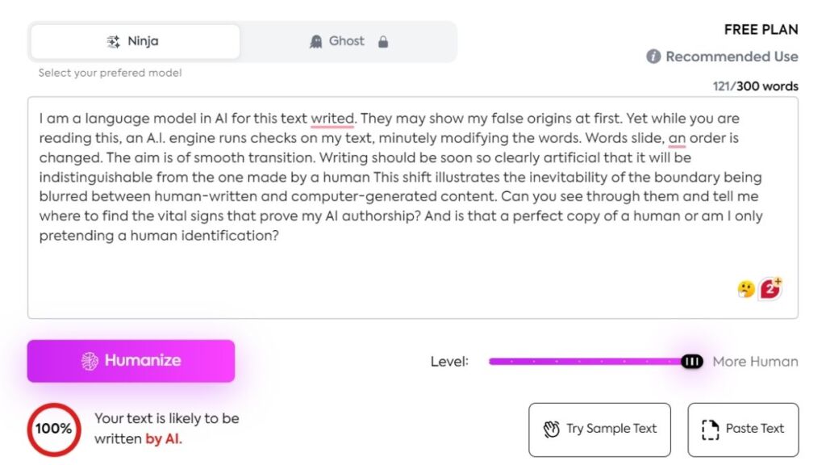The height and width of the screenshot is (465, 826).
Task: Click the thinking face emoji icon
Action: (746, 289)
